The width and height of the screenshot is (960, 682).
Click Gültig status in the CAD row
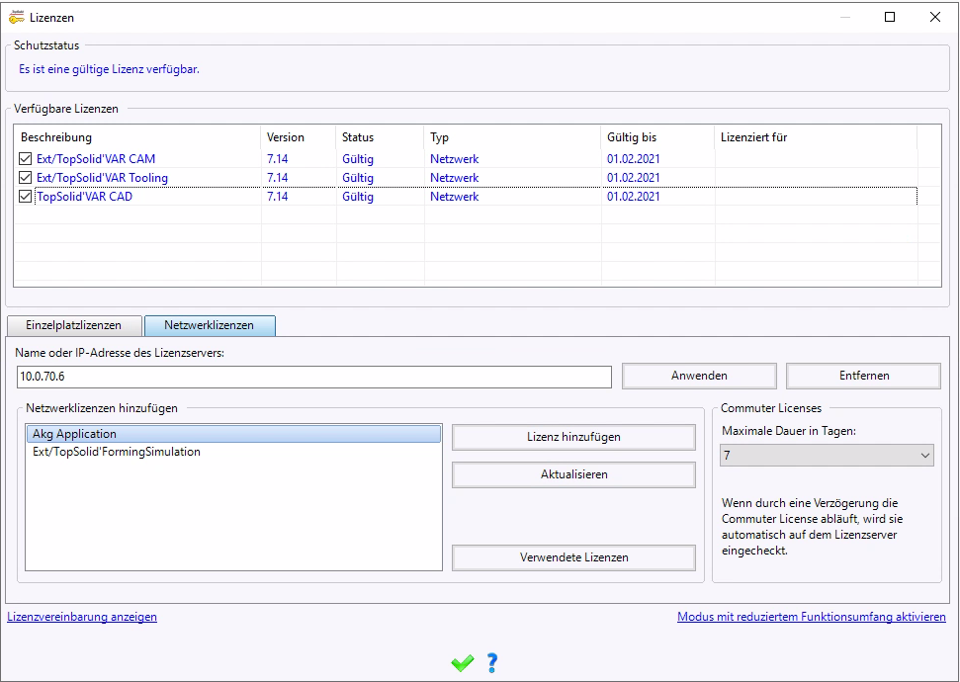pos(358,197)
